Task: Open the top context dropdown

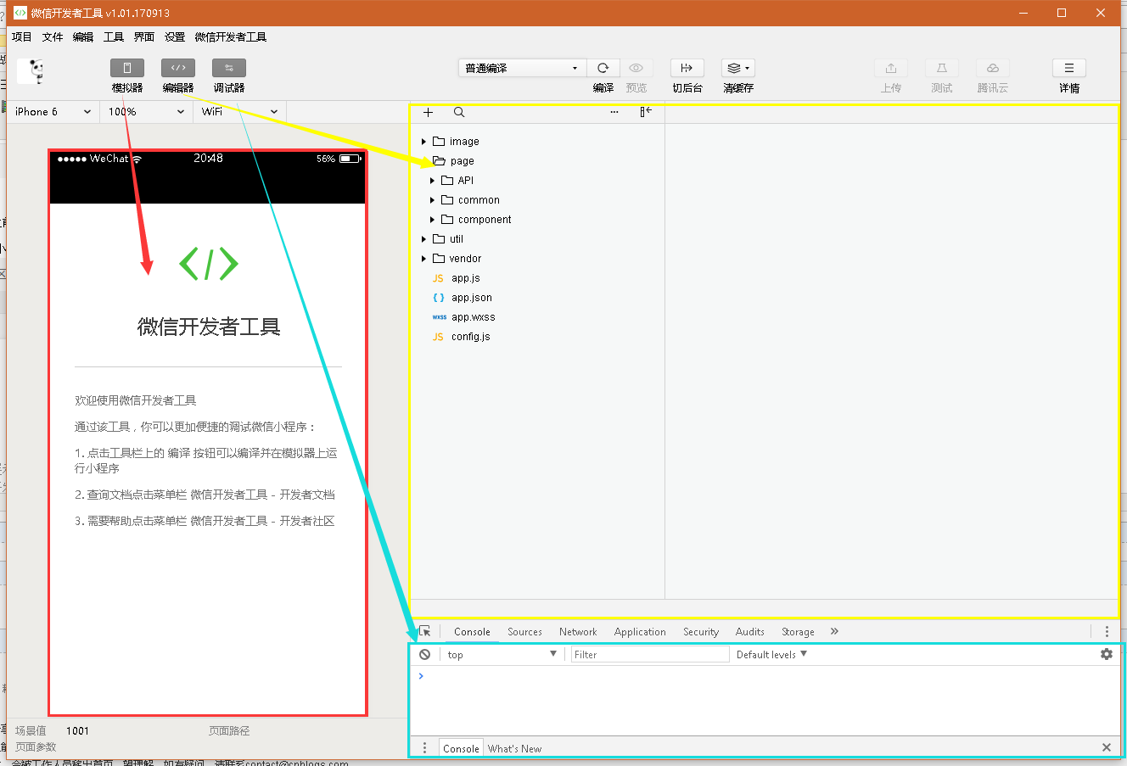Action: (x=502, y=655)
